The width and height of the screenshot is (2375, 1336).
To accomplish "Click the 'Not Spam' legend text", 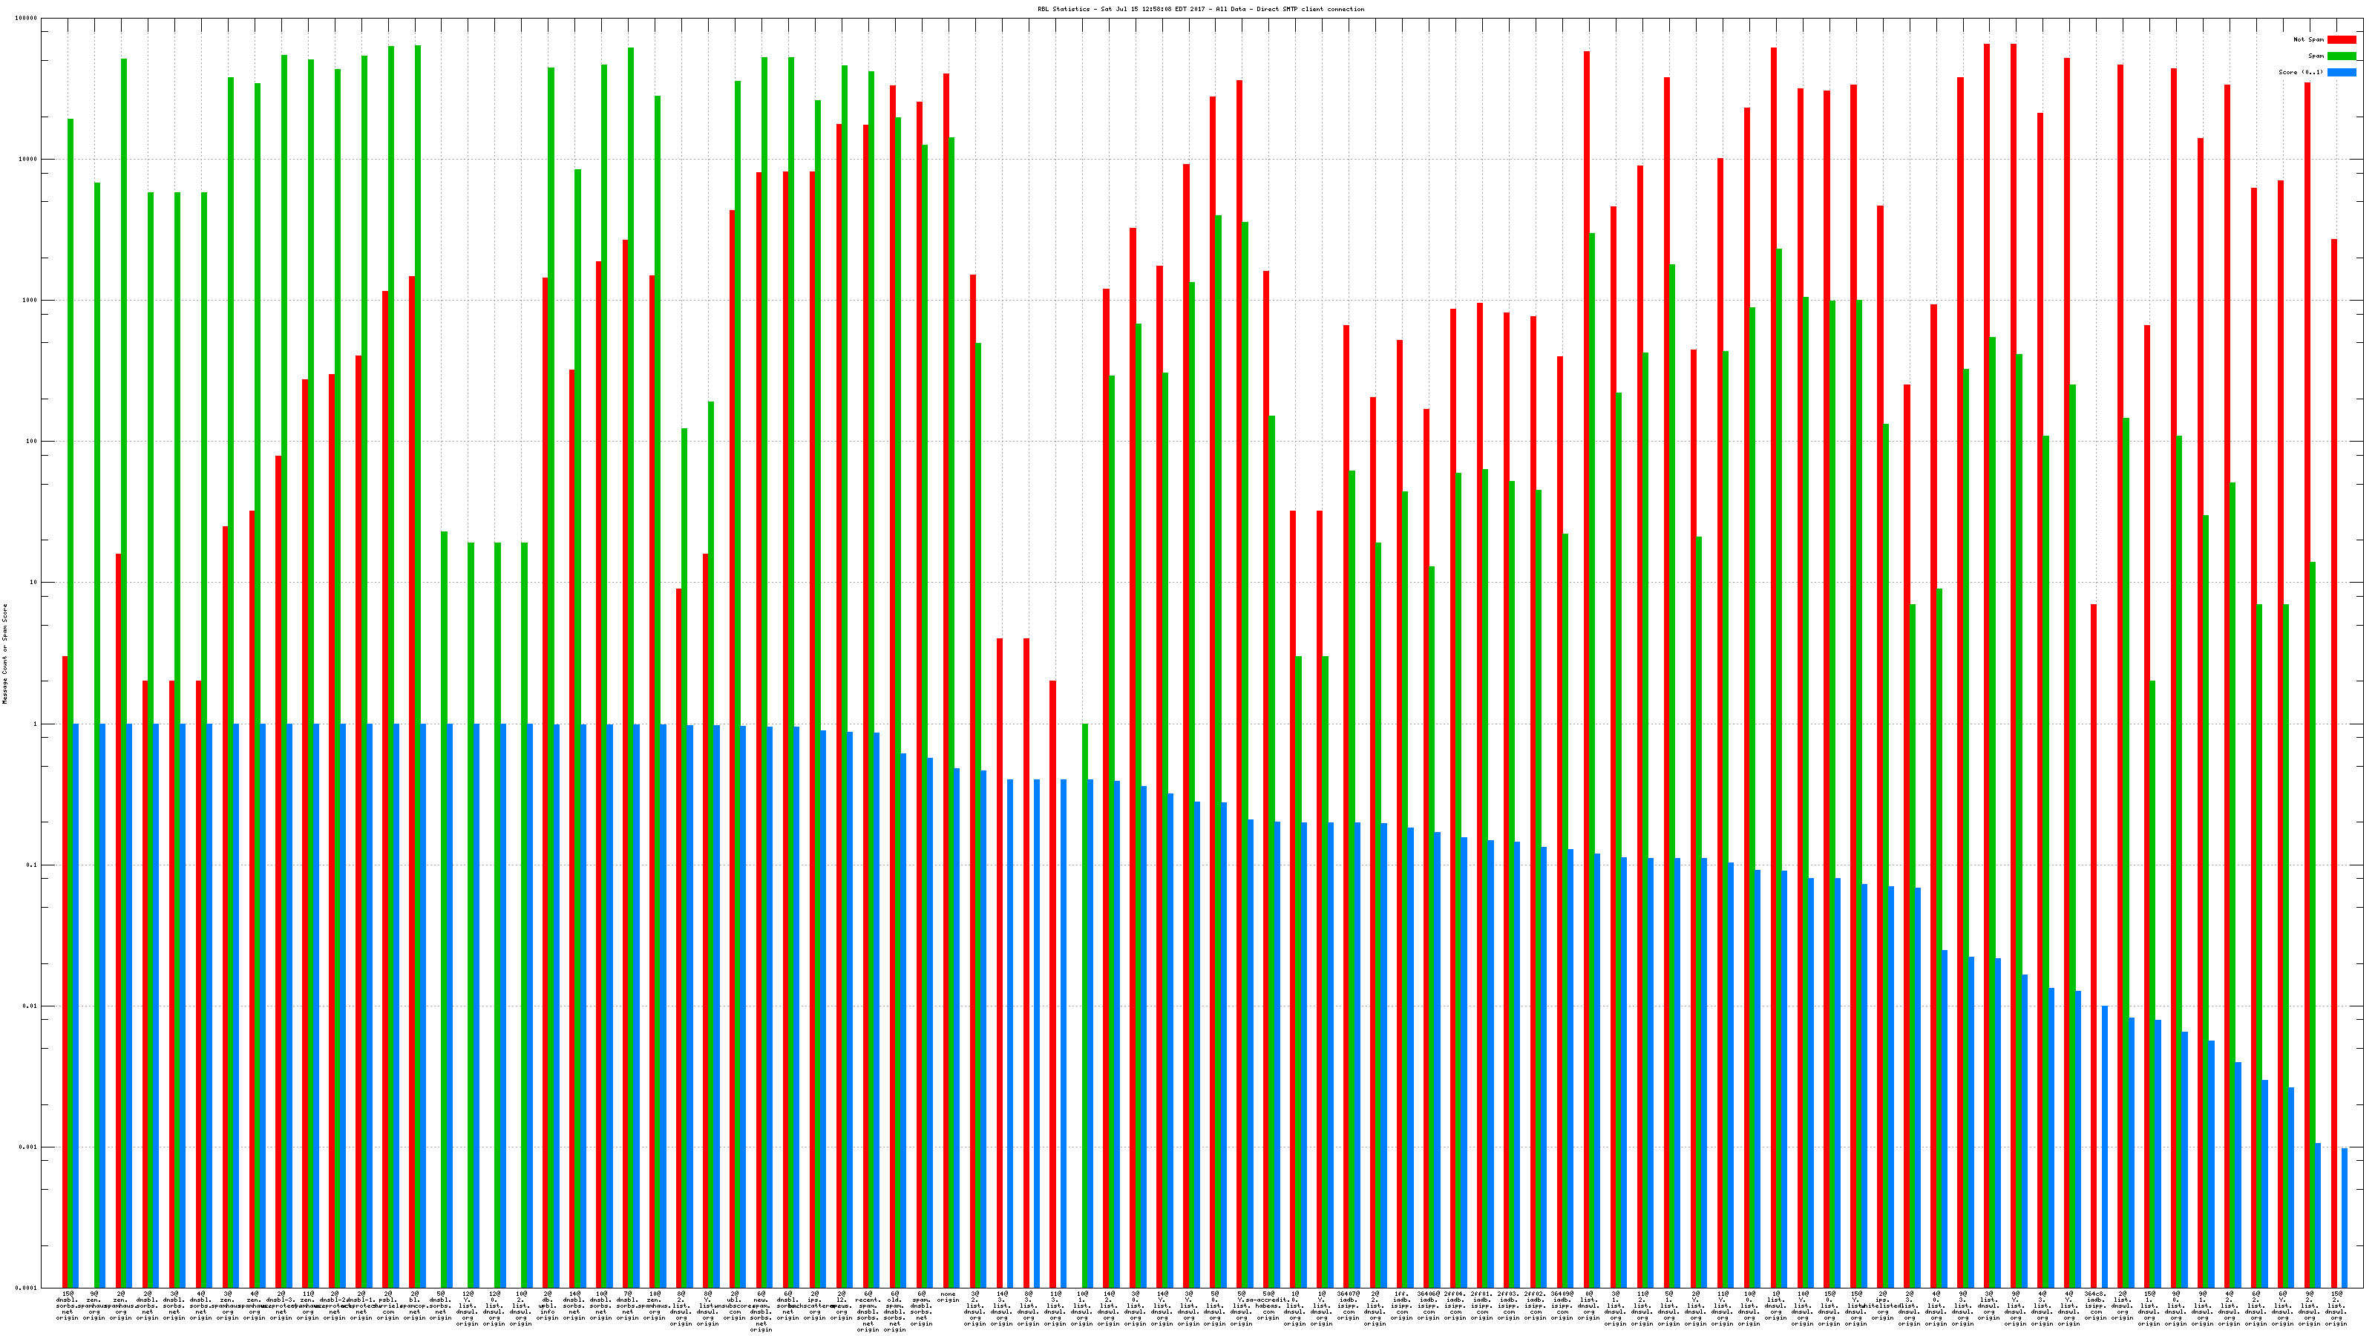I will tap(2309, 39).
